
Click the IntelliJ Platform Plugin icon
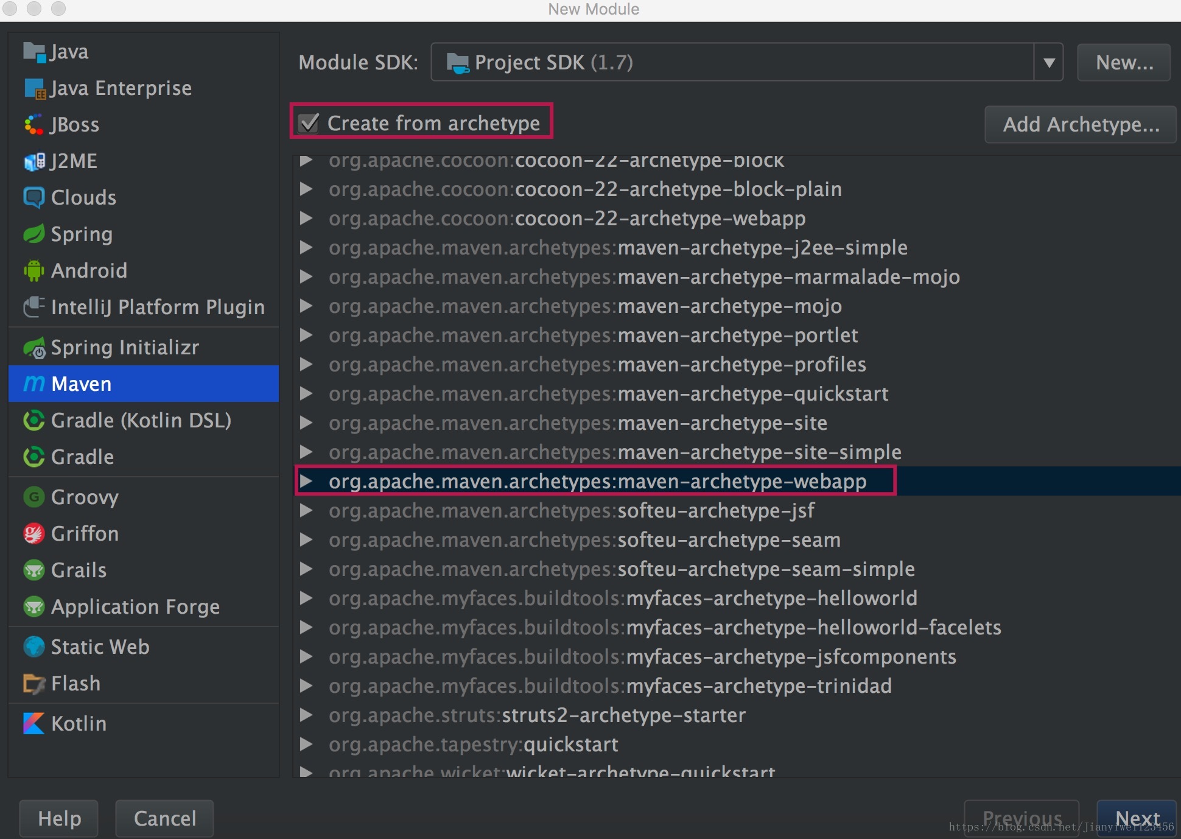pyautogui.click(x=34, y=307)
